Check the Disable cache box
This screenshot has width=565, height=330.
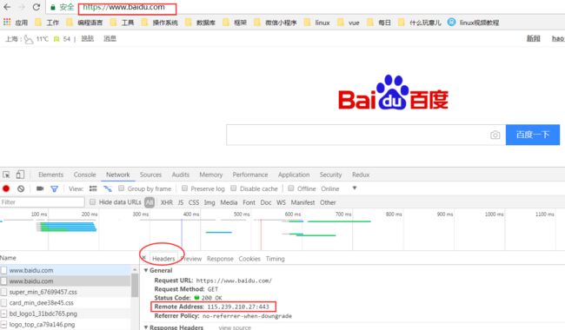coord(234,188)
